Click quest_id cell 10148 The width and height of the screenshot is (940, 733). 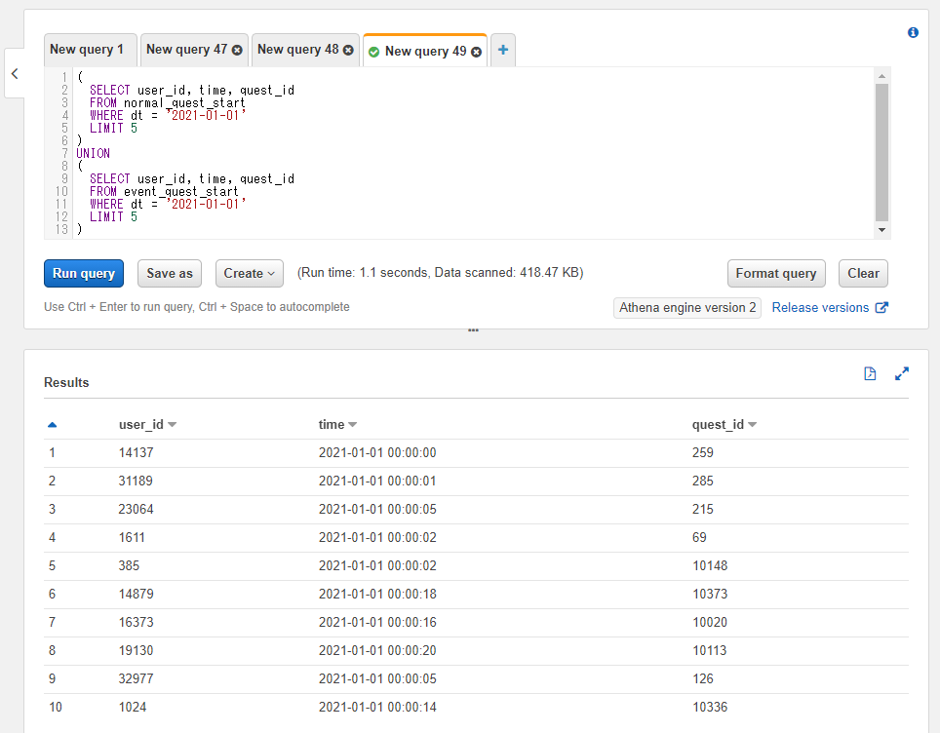pyautogui.click(x=710, y=565)
